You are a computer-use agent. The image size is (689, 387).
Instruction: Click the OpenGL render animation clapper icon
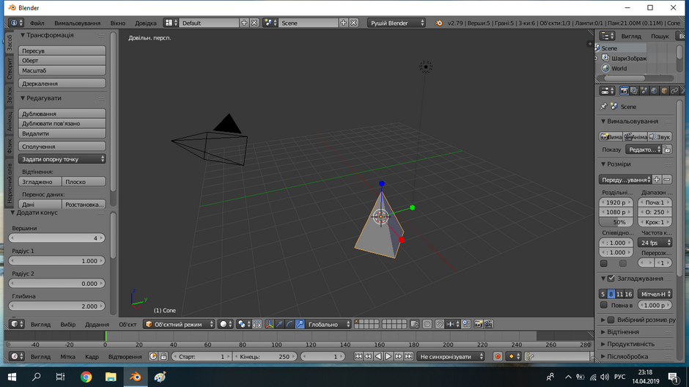[488, 324]
